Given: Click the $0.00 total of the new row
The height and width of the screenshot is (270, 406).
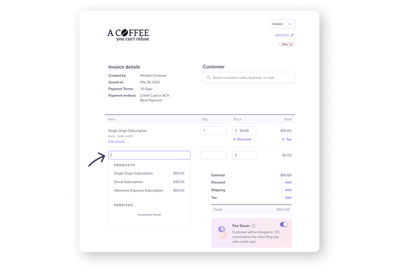Looking at the screenshot, I should pyautogui.click(x=287, y=155).
